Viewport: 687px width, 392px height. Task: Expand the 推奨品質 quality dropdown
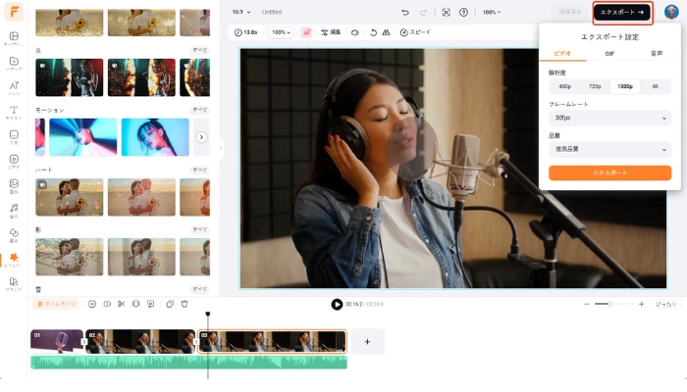pyautogui.click(x=609, y=149)
